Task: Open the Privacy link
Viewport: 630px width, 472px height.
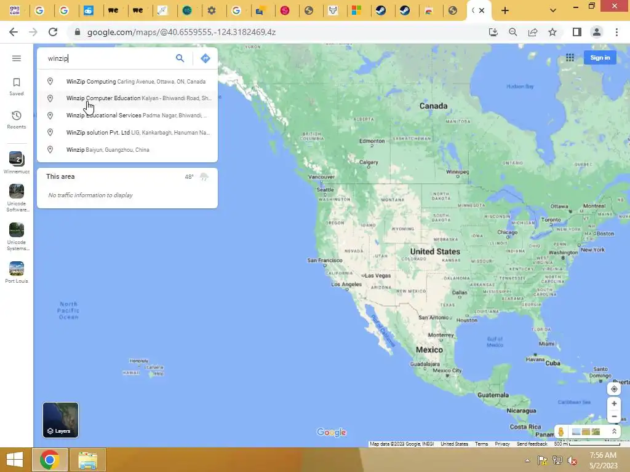Action: [502, 444]
